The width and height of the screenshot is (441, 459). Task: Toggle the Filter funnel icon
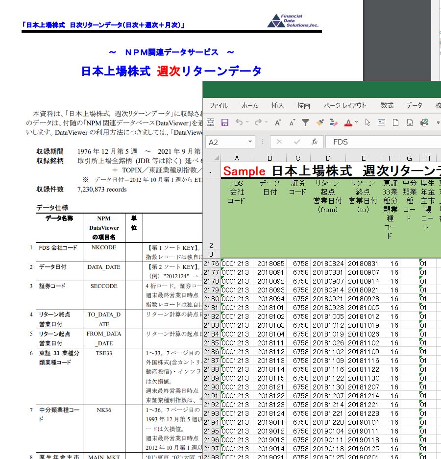pyautogui.click(x=305, y=122)
